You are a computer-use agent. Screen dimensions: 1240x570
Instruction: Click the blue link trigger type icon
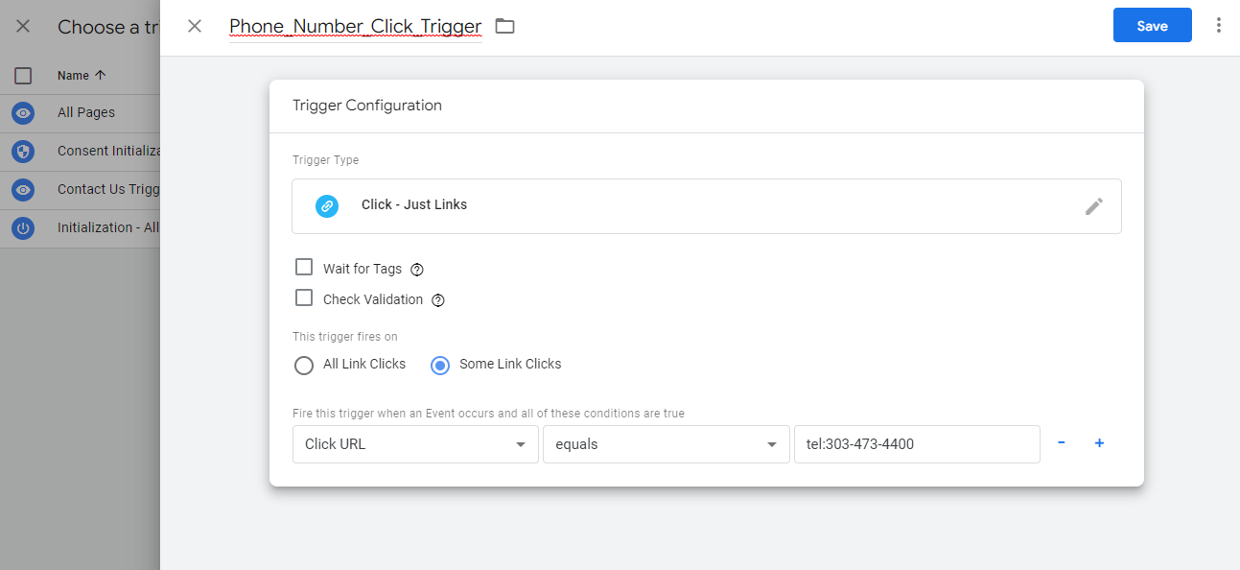point(327,205)
